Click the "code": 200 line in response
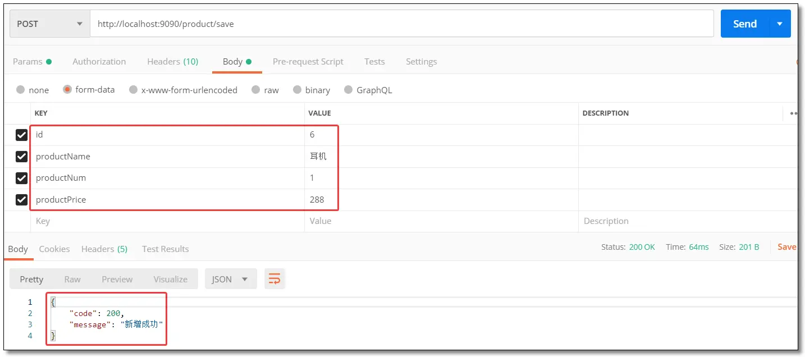805x357 pixels. click(97, 313)
